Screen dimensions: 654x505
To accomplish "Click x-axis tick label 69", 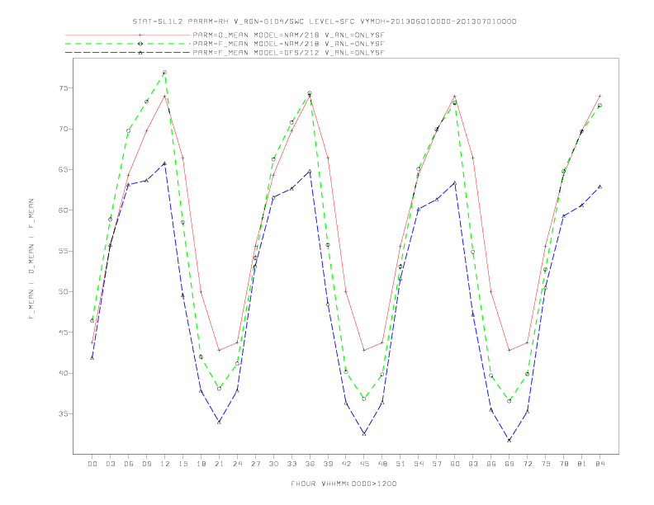I will point(509,464).
